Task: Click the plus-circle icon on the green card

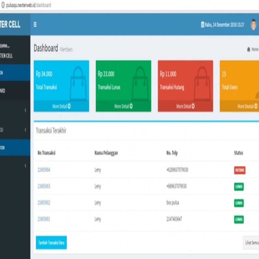Action: 132,106
